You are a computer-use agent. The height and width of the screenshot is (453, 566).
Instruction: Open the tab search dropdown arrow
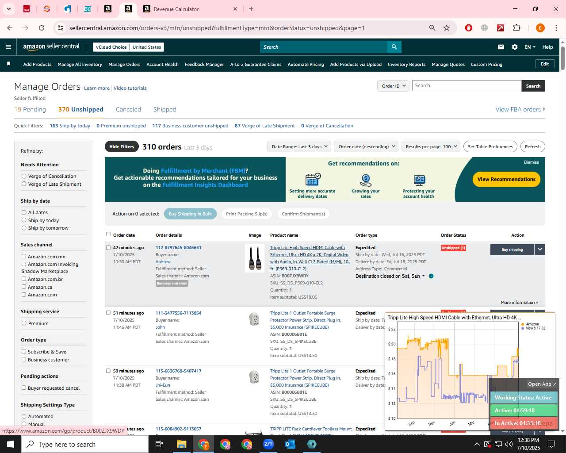8,9
